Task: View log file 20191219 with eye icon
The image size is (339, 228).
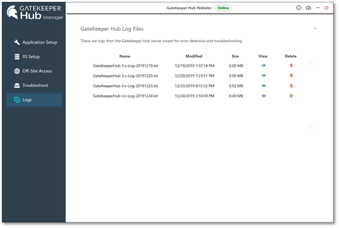Action: coord(263,65)
